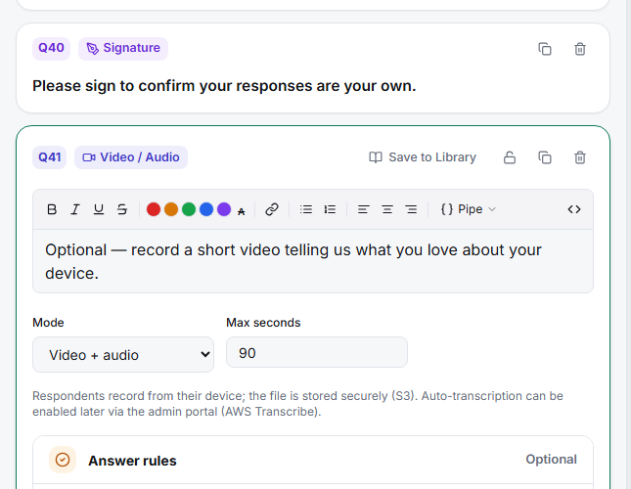
Task: Click the Mode label
Action: (x=48, y=323)
